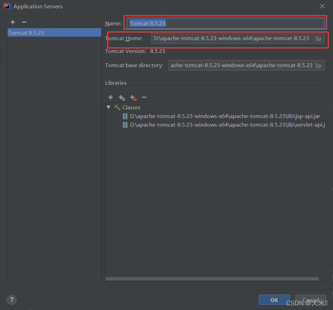Add a library from the plus-folder icon

[133, 98]
